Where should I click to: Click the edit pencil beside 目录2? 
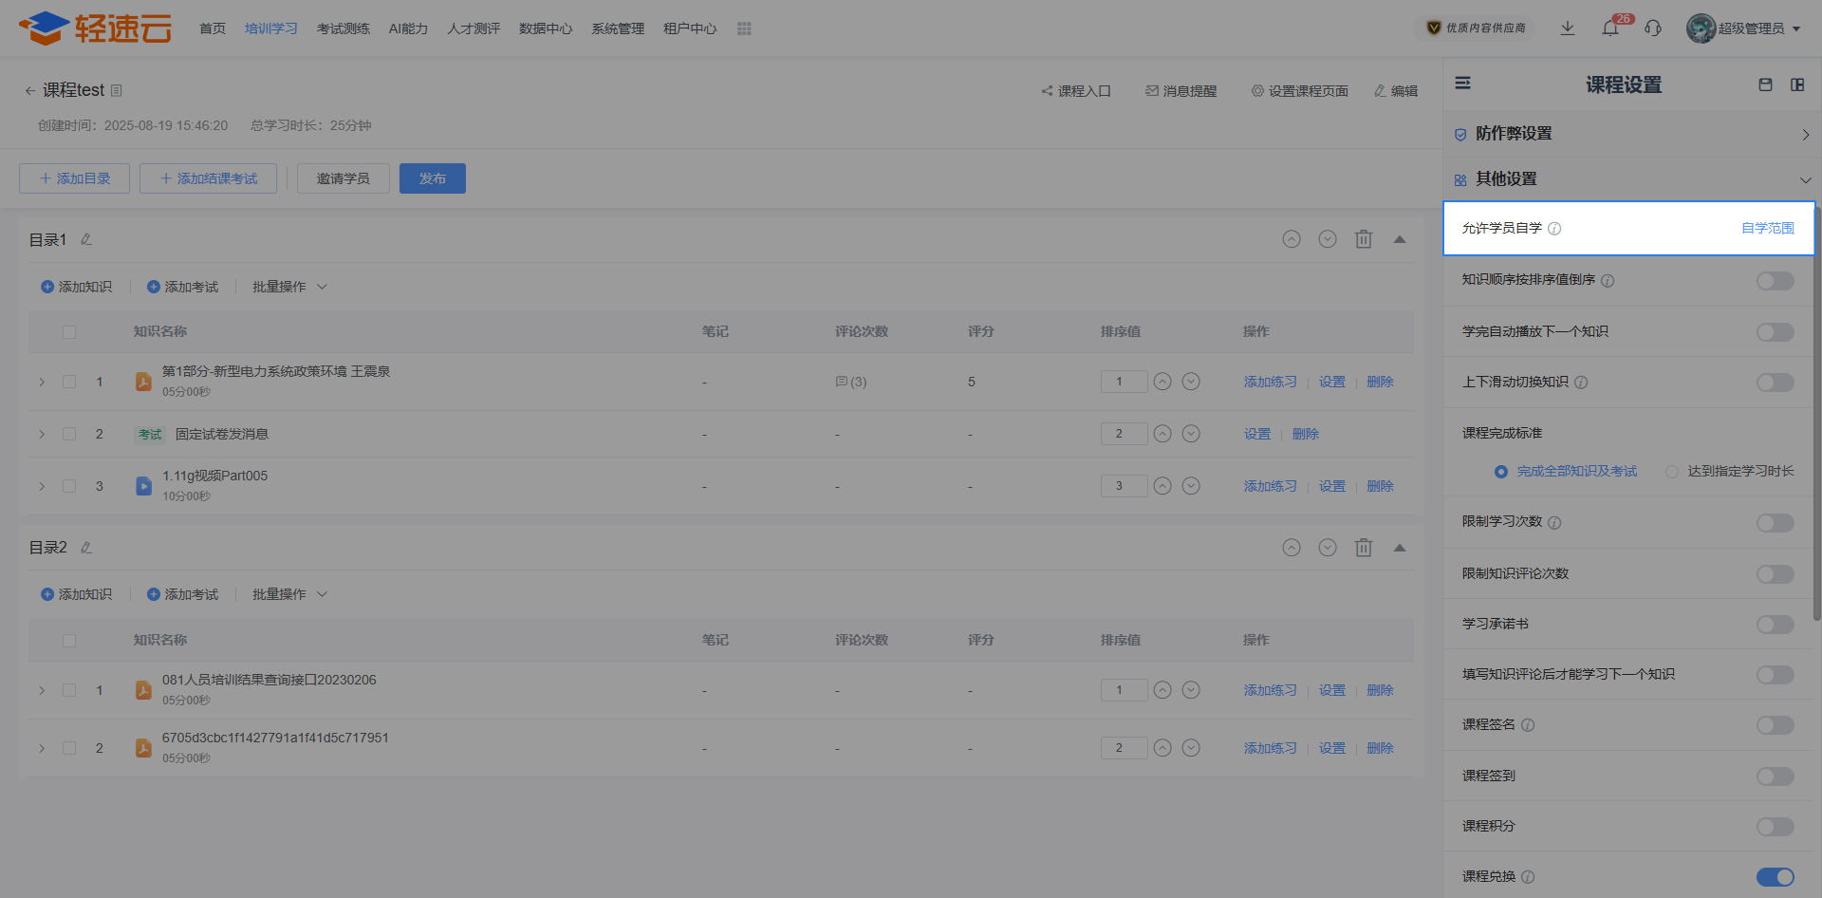pos(86,548)
